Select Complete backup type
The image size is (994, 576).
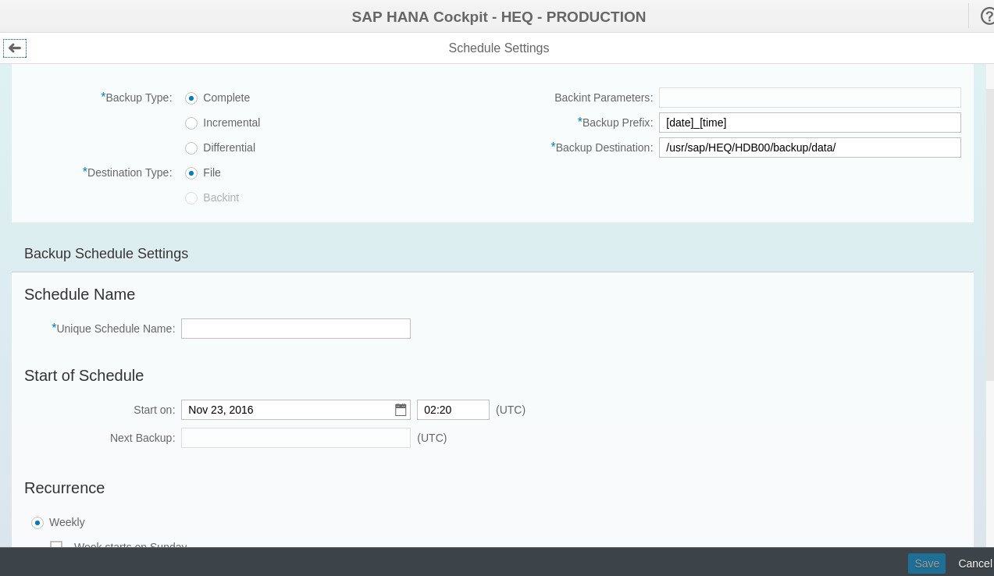191,98
